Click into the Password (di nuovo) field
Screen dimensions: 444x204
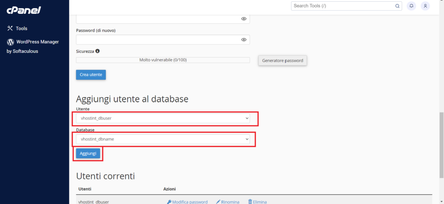pyautogui.click(x=163, y=39)
